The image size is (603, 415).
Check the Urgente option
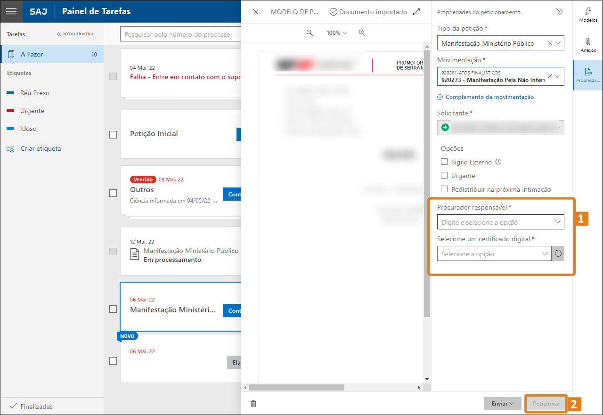click(x=444, y=176)
